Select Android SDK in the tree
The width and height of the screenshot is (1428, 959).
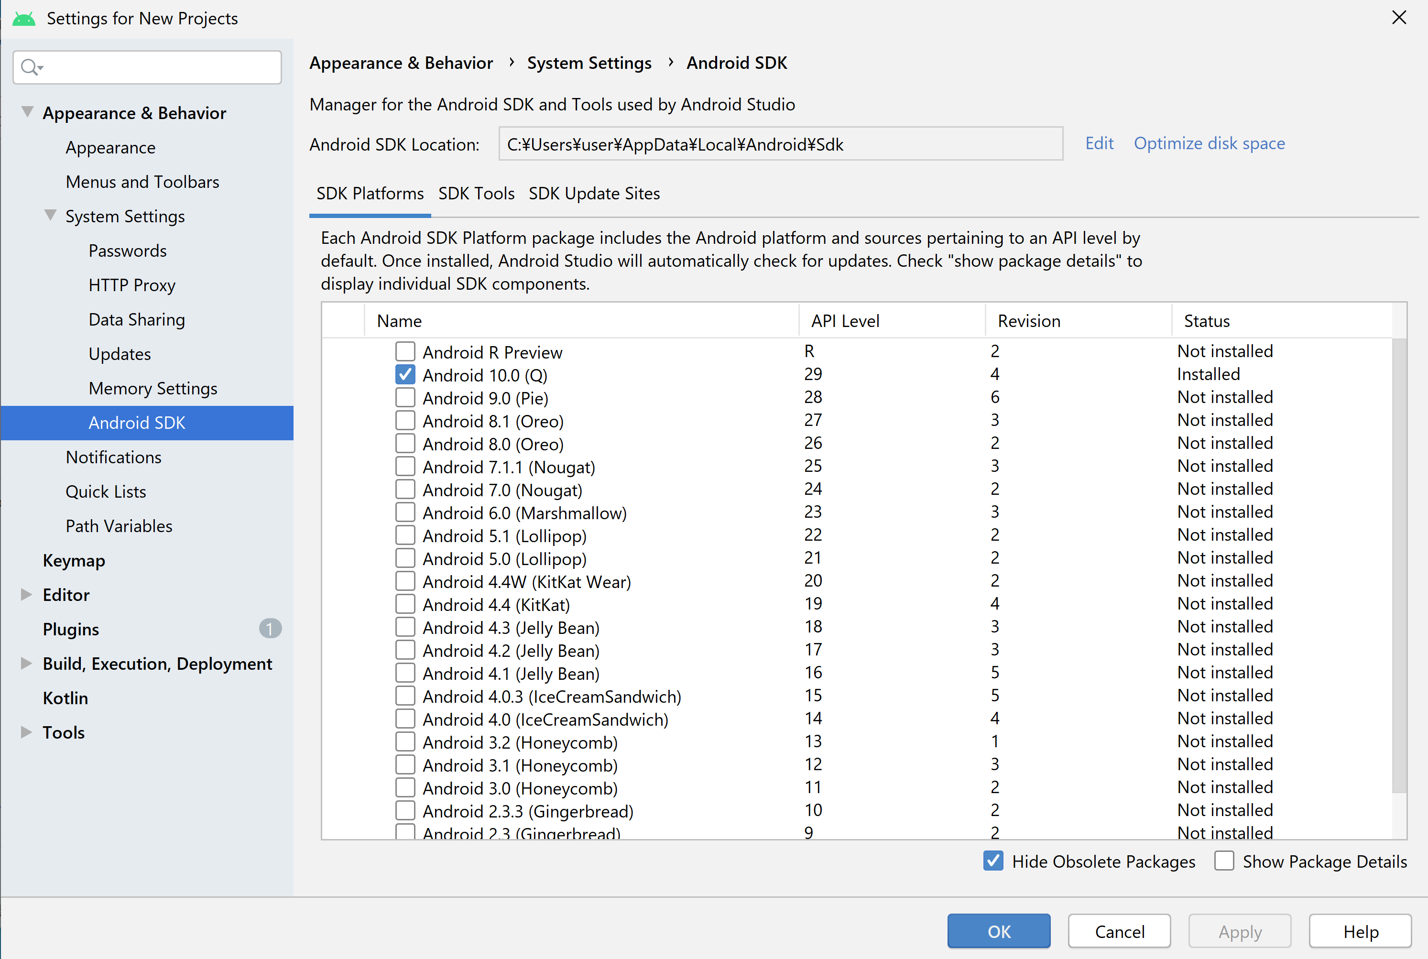tap(147, 423)
